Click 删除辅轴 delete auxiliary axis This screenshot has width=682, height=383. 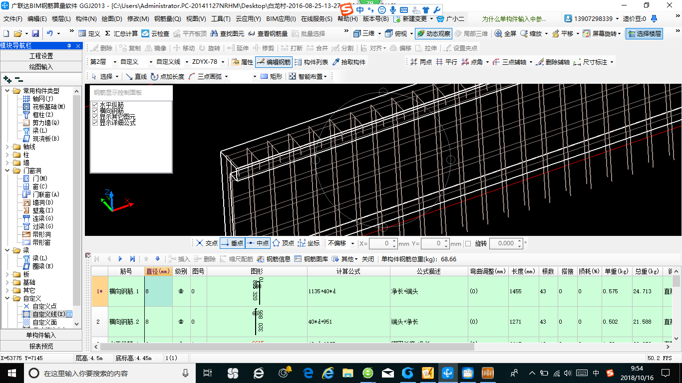click(553, 62)
